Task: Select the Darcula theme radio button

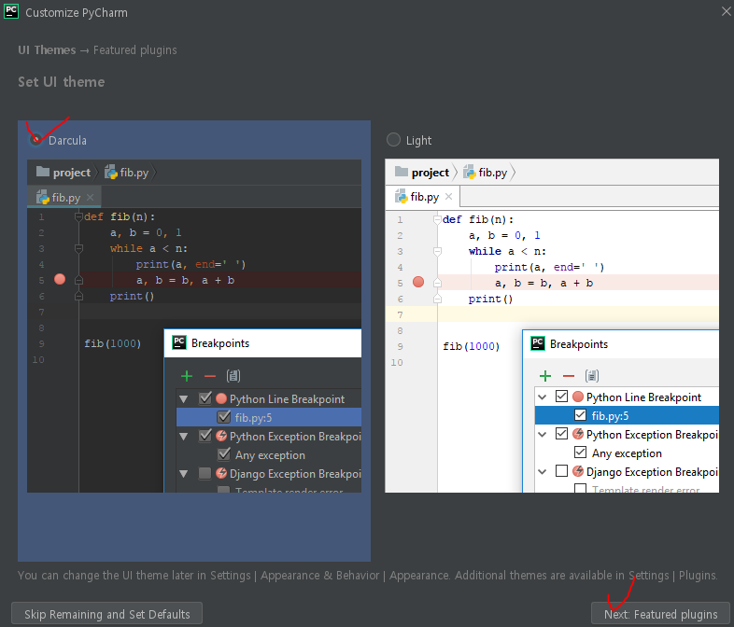Action: [35, 139]
